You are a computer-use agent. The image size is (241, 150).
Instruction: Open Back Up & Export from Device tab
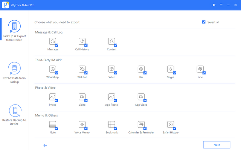pyautogui.click(x=14, y=31)
